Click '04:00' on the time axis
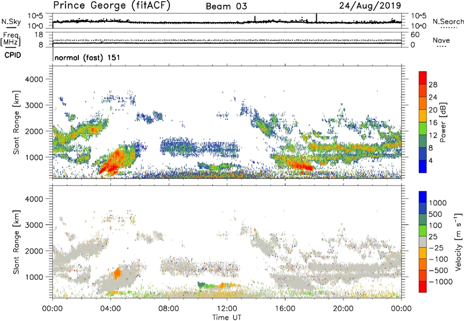464x321 pixels. (x=111, y=309)
